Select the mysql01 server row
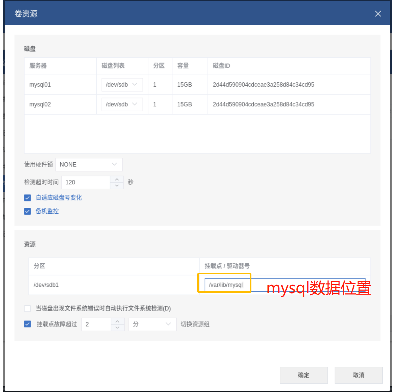Image resolution: width=393 pixels, height=392 pixels. point(40,85)
